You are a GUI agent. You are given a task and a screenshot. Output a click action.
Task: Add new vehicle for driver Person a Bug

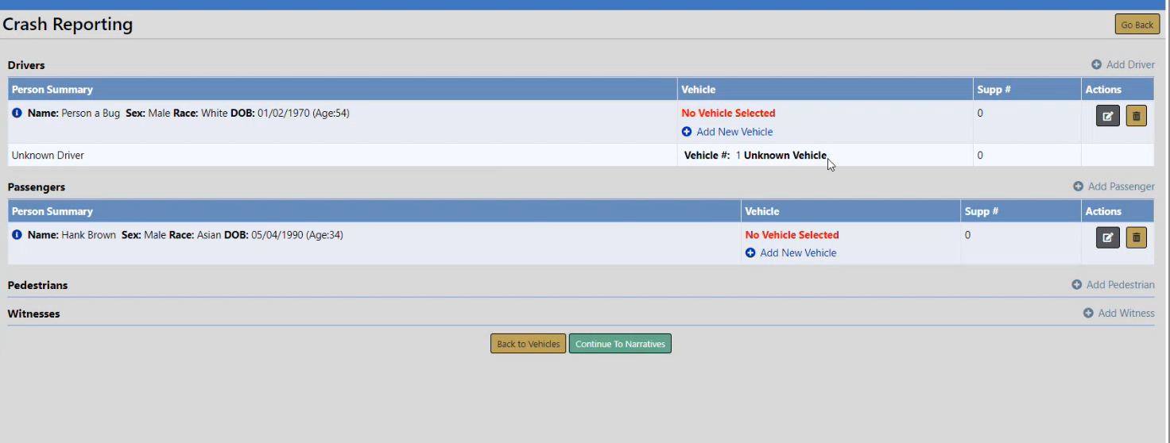(734, 132)
